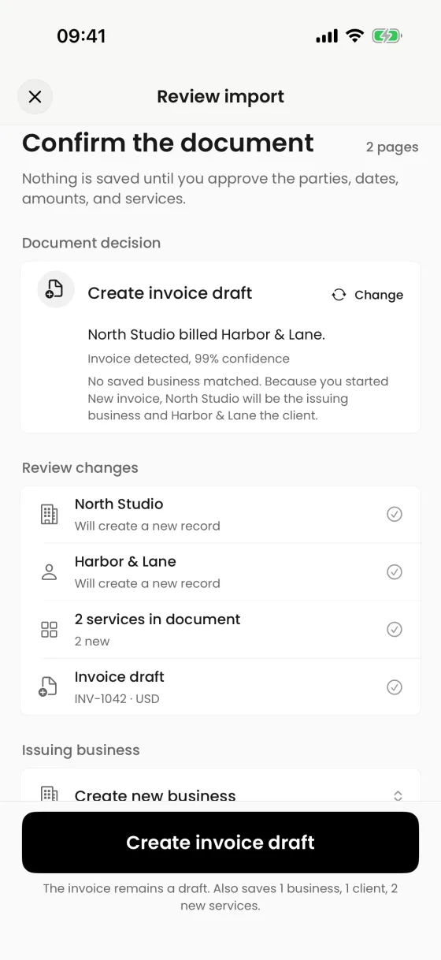Click the Review changes section label
Image resolution: width=441 pixels, height=960 pixels.
pos(80,467)
